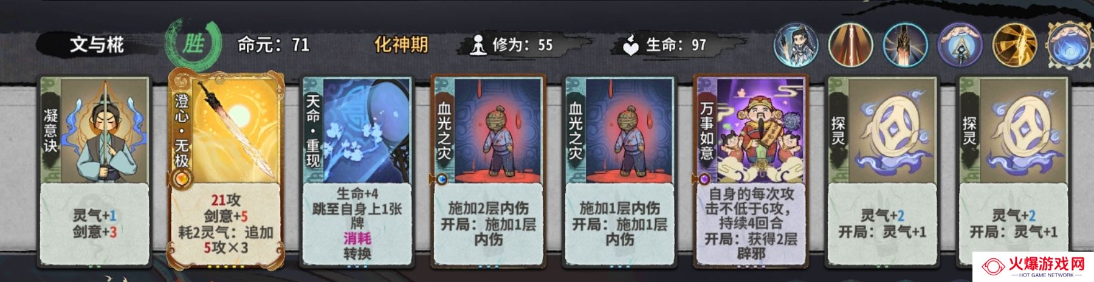Click the meditating figure 修为 icon
Screen dimensions: 1094x282
(478, 45)
